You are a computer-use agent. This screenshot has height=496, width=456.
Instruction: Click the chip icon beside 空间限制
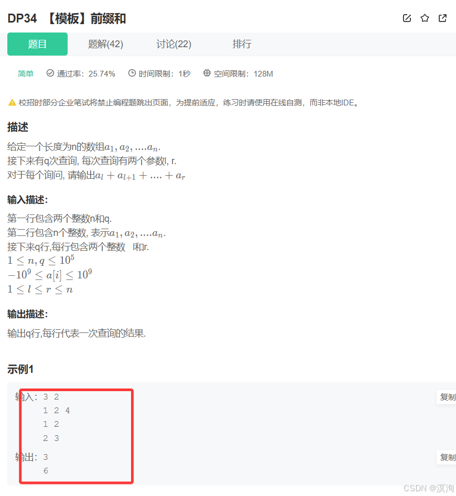click(207, 73)
